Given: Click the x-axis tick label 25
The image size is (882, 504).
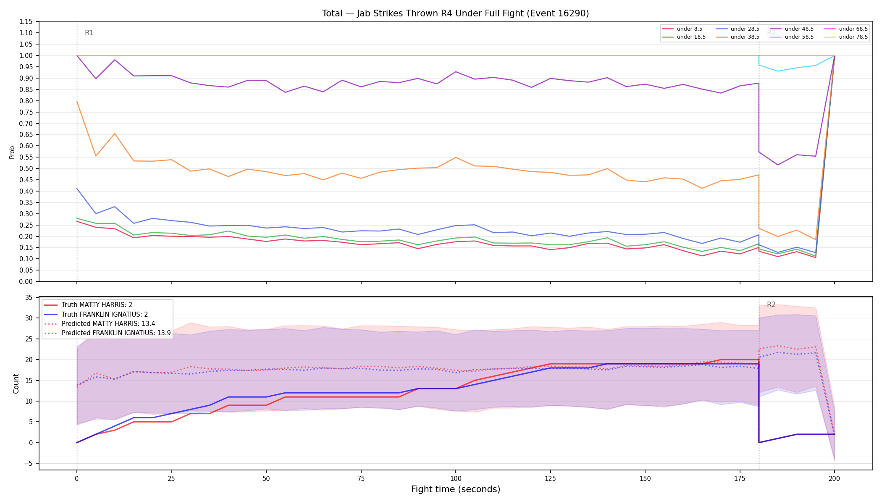Looking at the screenshot, I should tap(171, 478).
